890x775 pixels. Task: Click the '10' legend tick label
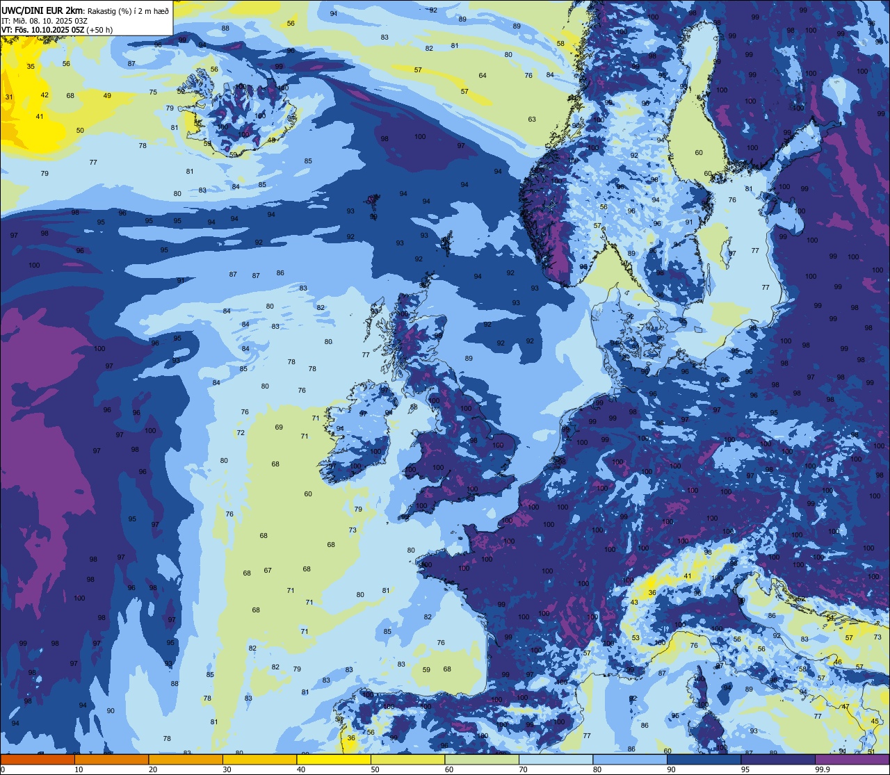[79, 769]
